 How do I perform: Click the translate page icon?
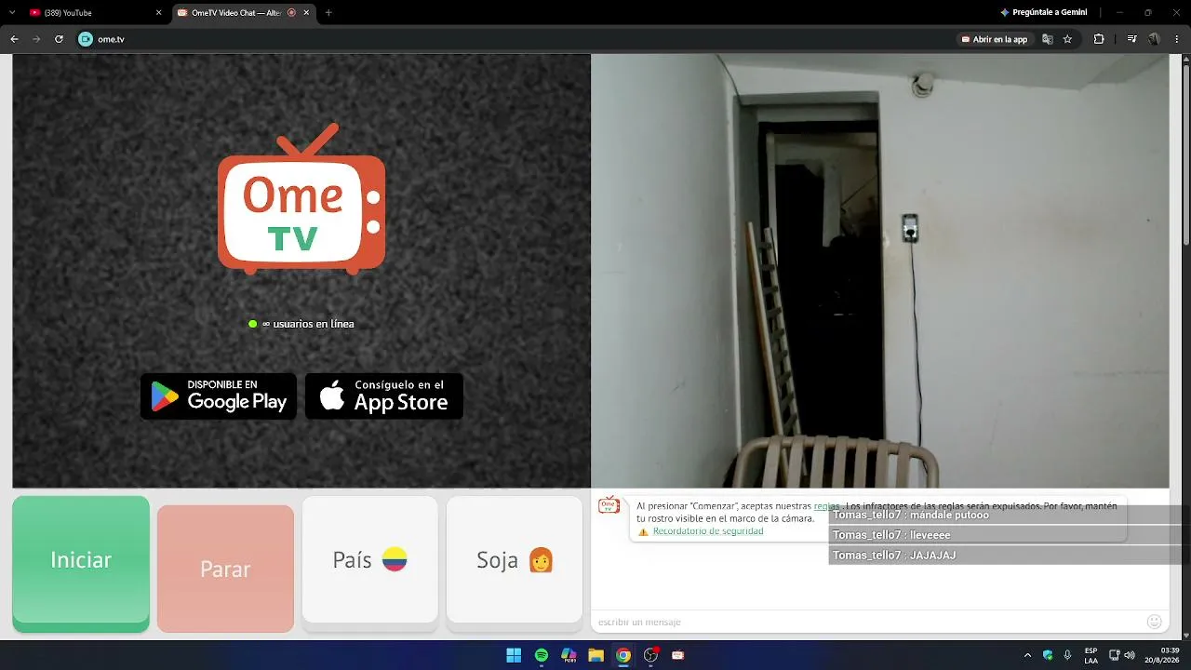1047,39
